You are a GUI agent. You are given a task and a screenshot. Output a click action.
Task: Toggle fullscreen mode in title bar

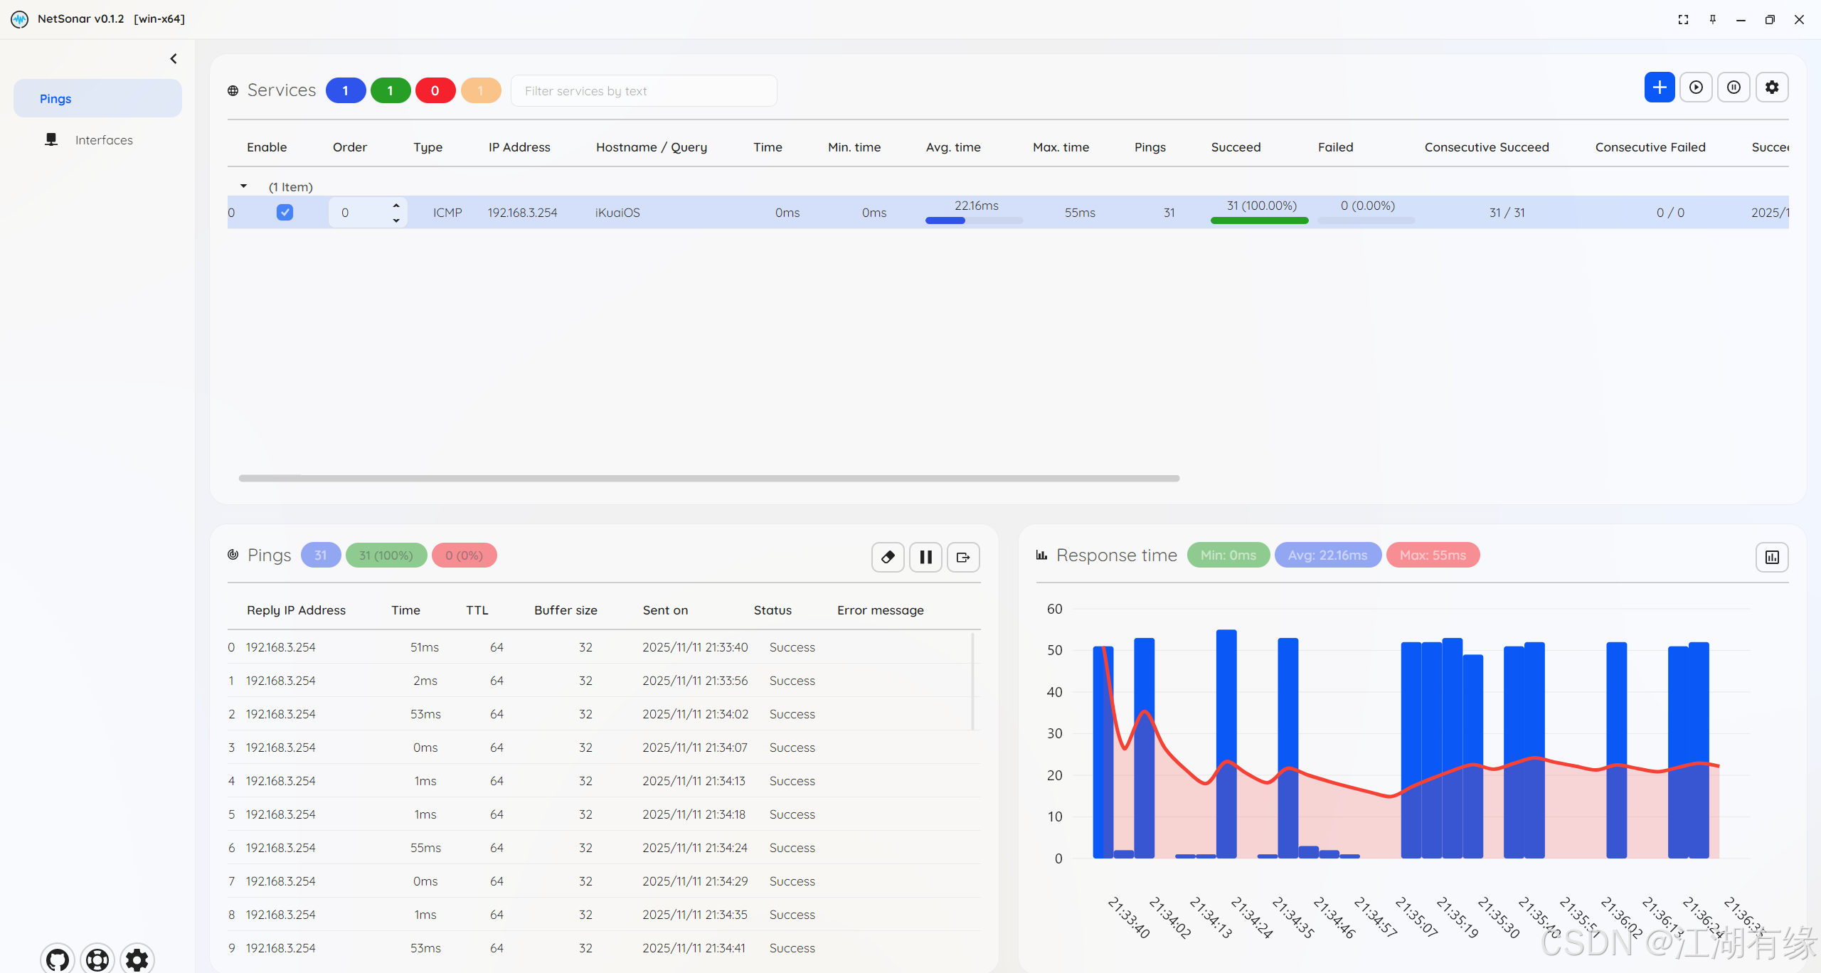1683,19
